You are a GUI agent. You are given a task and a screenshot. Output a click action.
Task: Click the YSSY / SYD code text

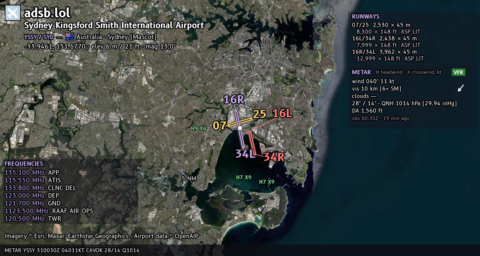point(39,37)
